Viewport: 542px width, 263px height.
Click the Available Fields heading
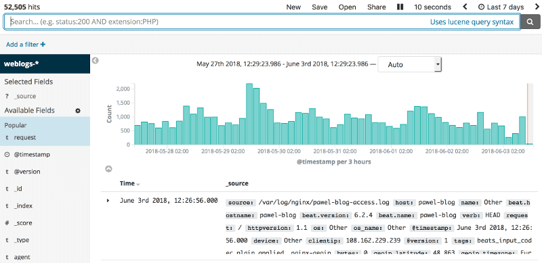tap(29, 110)
